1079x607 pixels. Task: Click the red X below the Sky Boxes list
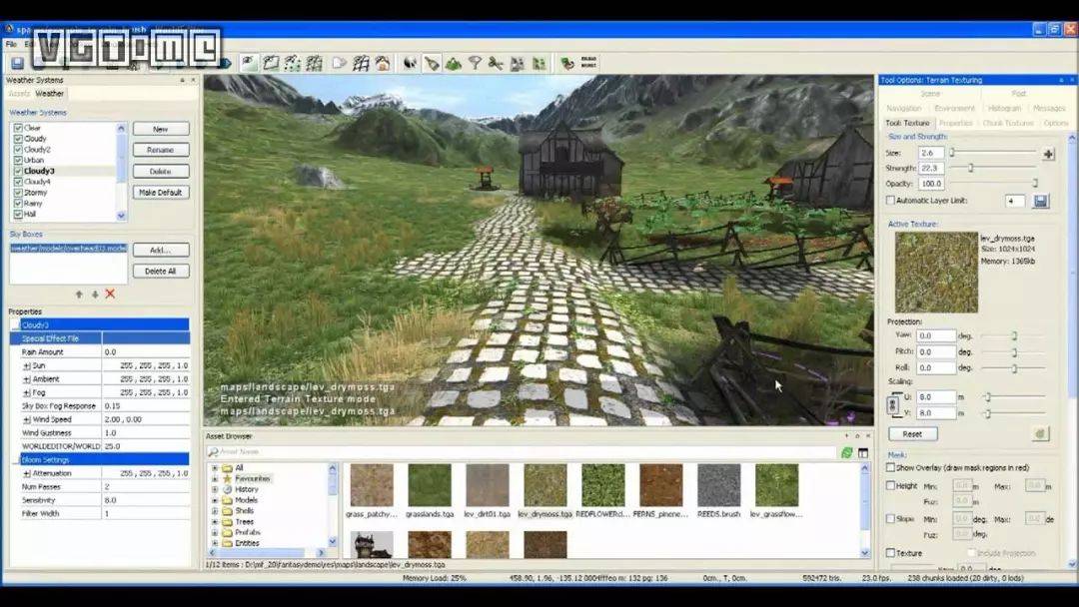110,294
